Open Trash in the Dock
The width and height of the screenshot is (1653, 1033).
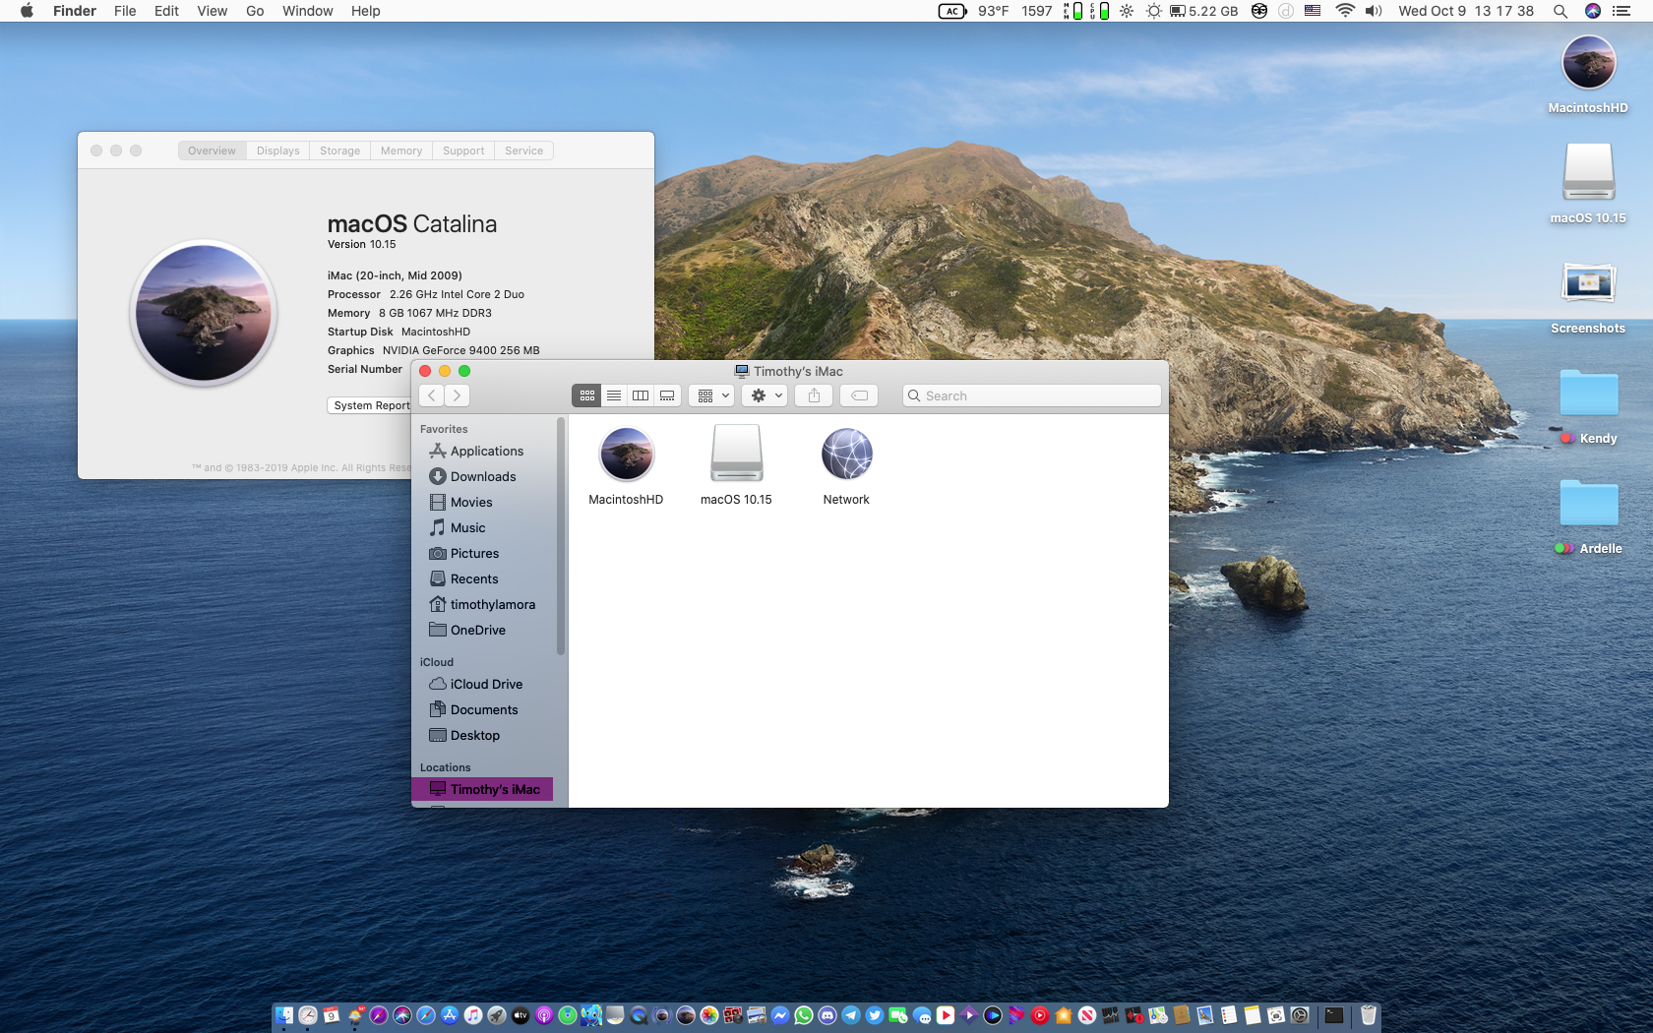point(1368,1015)
